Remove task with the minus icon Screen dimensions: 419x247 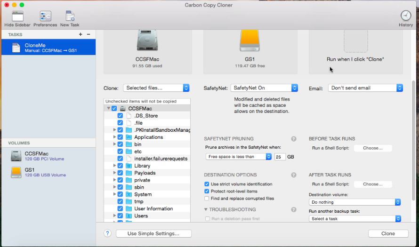[x=89, y=34]
